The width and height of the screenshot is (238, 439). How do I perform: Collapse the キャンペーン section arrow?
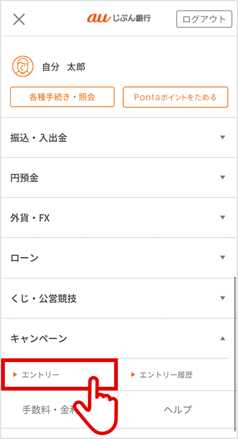click(x=222, y=339)
